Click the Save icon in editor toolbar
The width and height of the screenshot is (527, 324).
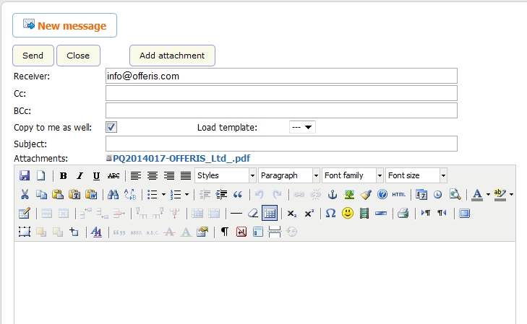pos(25,175)
